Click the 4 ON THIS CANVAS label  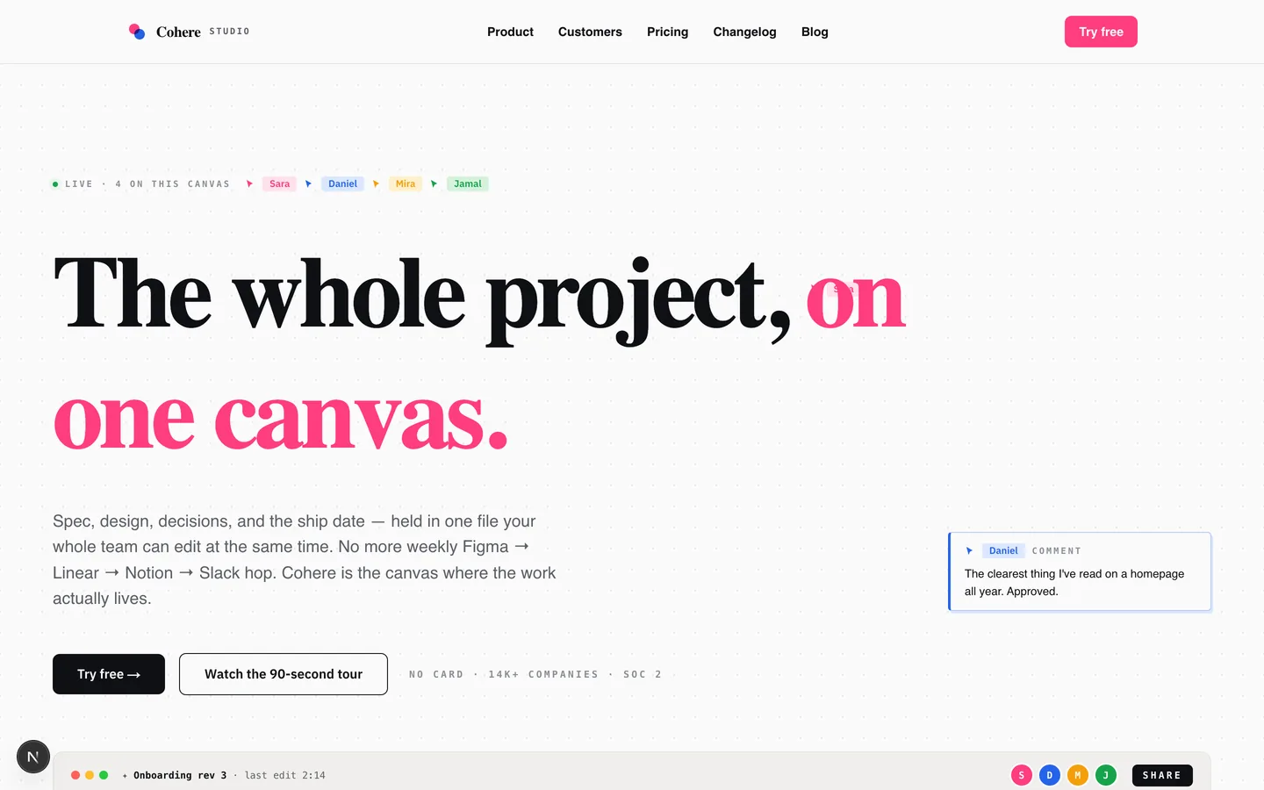[x=173, y=184]
